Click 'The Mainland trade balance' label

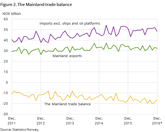click(x=67, y=104)
